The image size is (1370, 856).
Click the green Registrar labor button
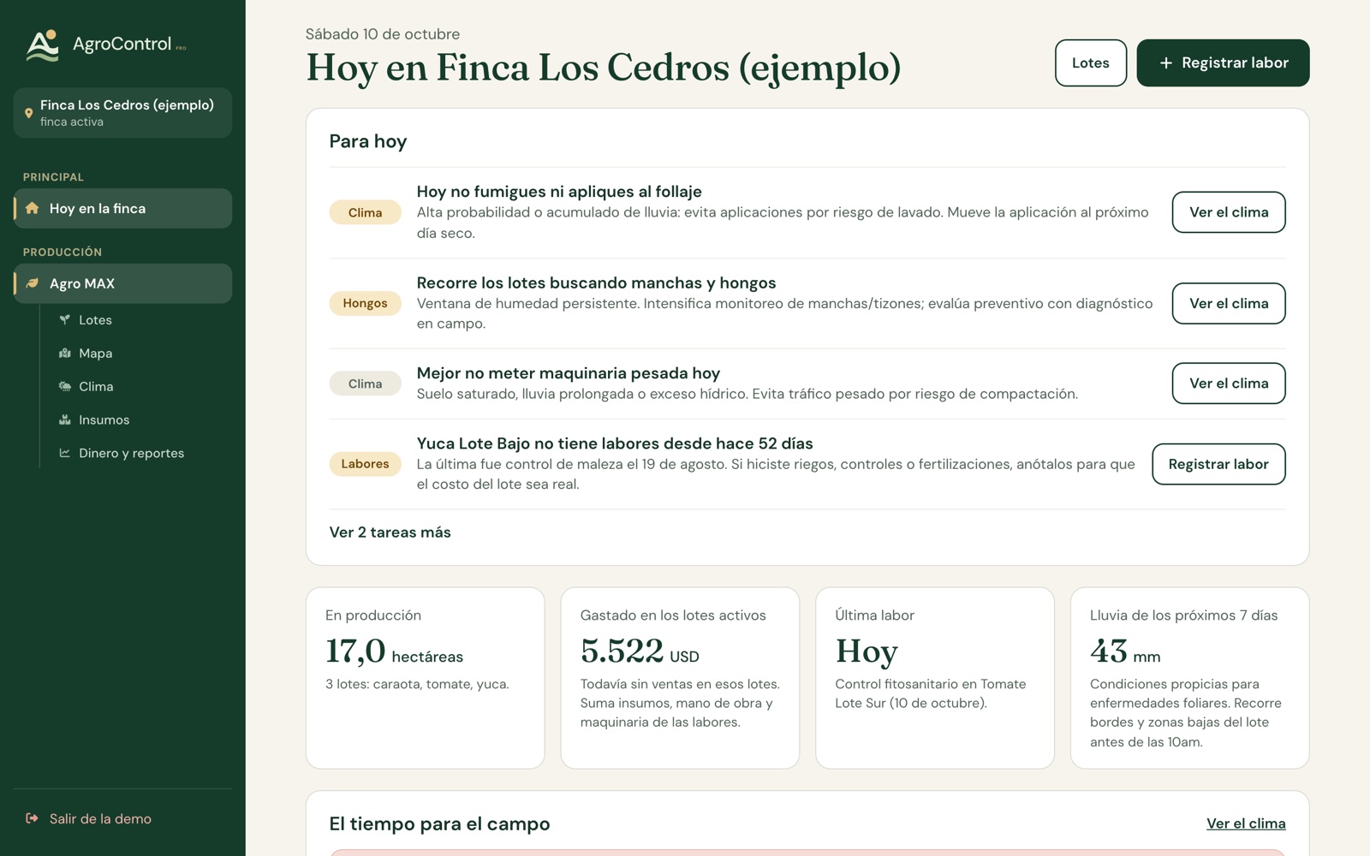1223,62
